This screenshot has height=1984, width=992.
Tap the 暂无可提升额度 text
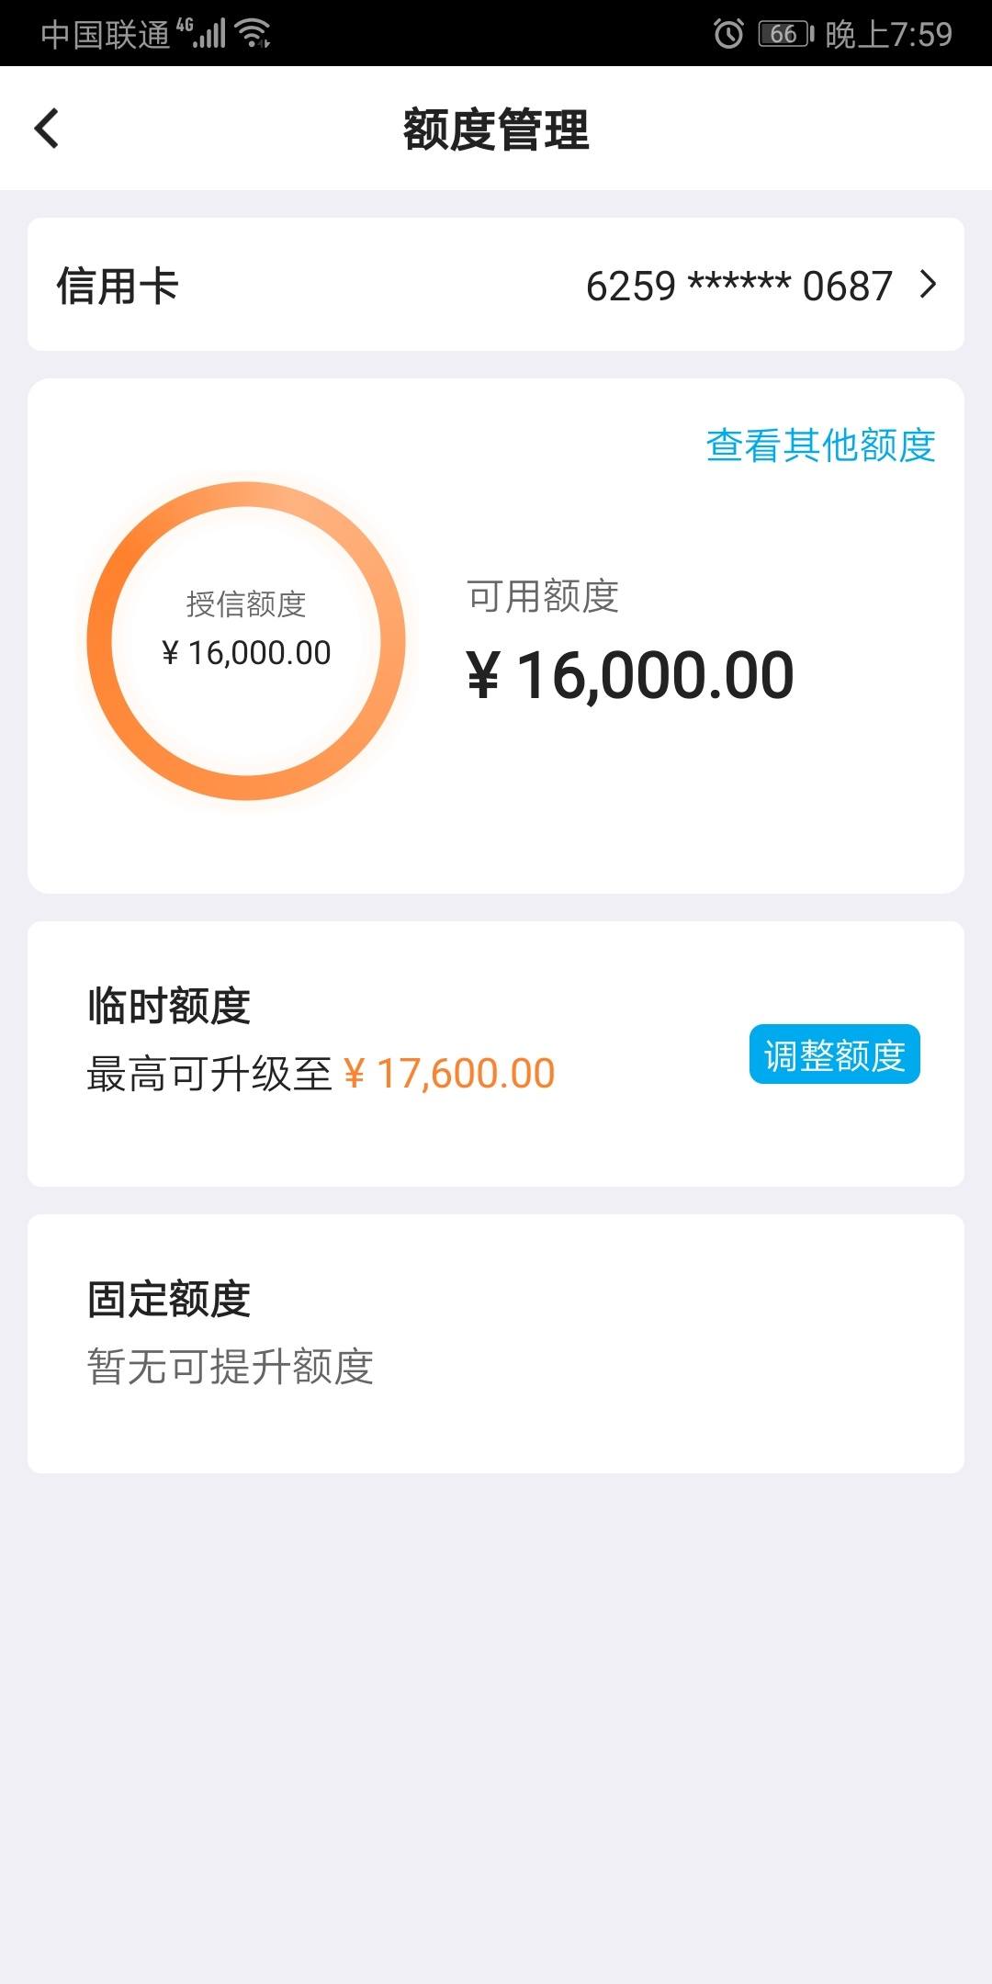point(231,1367)
